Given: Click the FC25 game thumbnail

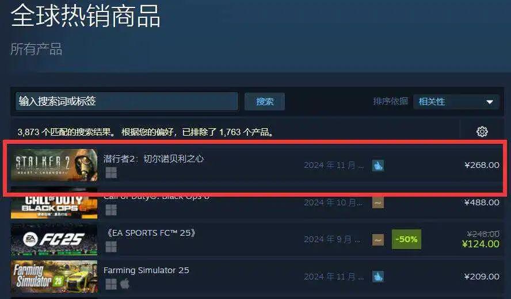Looking at the screenshot, I should click(54, 239).
